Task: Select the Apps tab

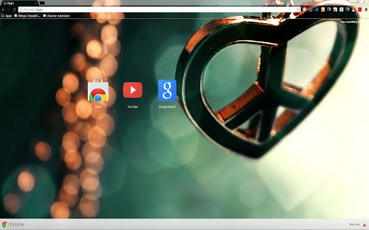Action: [19, 3]
